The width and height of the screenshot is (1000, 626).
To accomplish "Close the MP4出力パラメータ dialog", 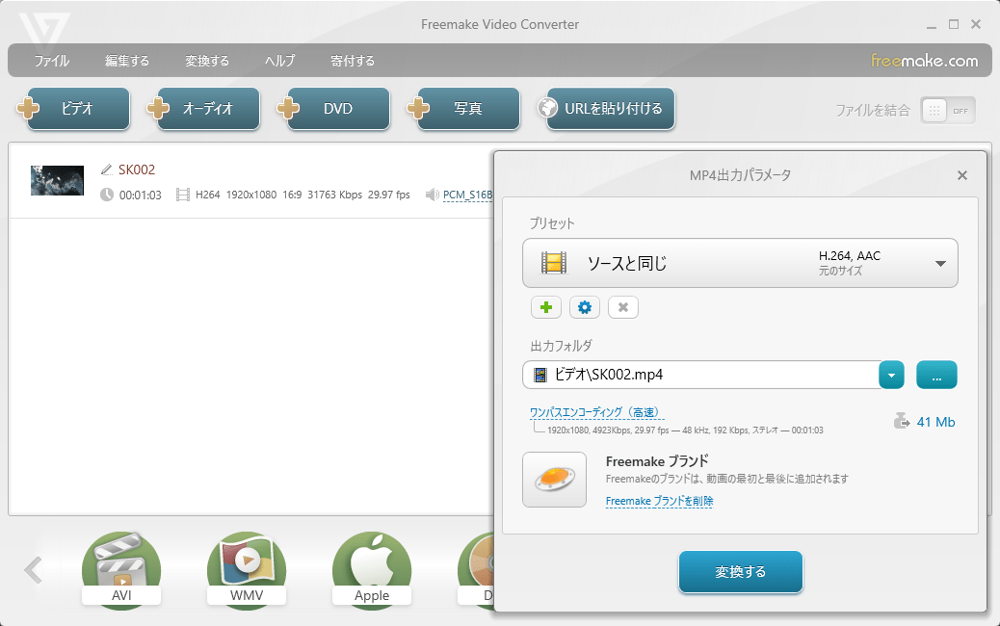I will coord(962,175).
